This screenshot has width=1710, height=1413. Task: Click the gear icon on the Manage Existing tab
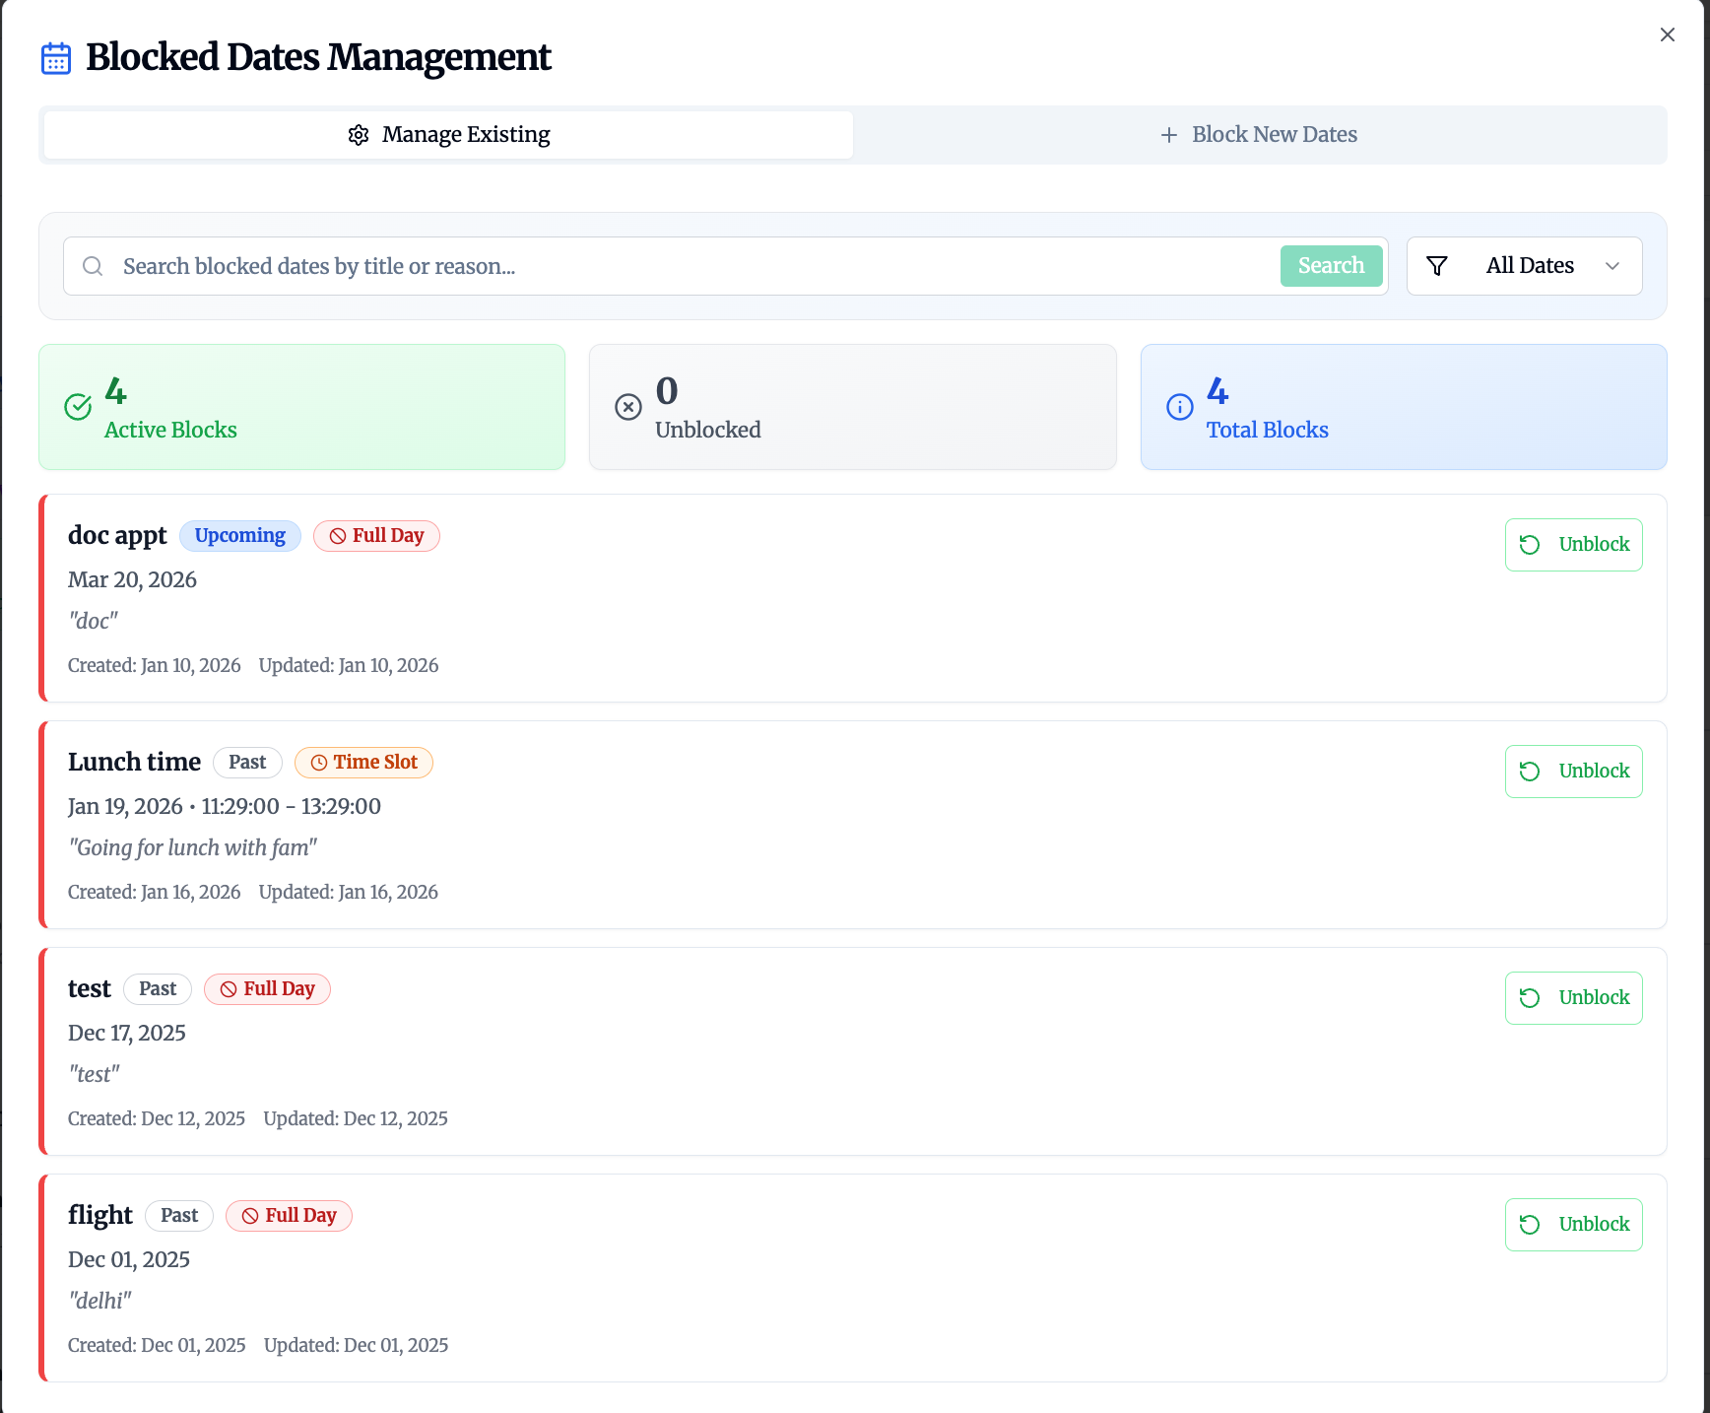coord(359,134)
